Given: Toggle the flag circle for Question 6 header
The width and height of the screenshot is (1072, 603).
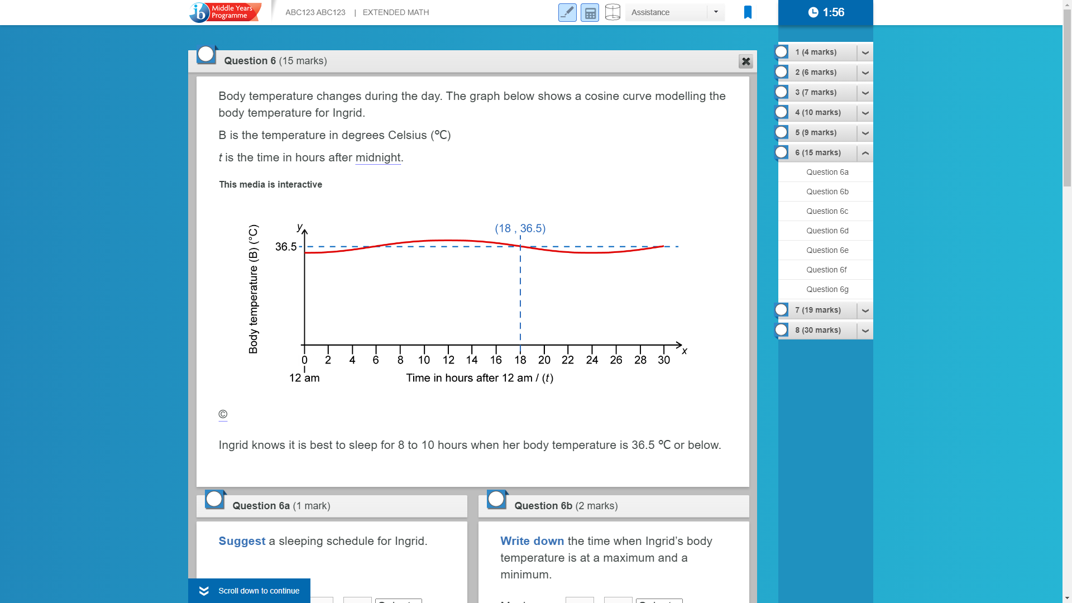Looking at the screenshot, I should (206, 54).
